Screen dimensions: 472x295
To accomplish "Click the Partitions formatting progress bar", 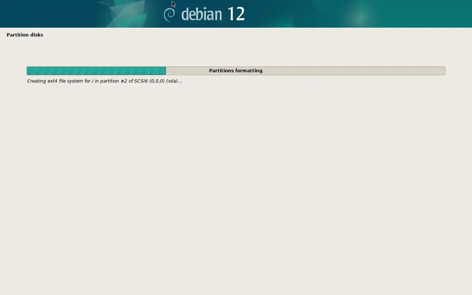I will (236, 71).
